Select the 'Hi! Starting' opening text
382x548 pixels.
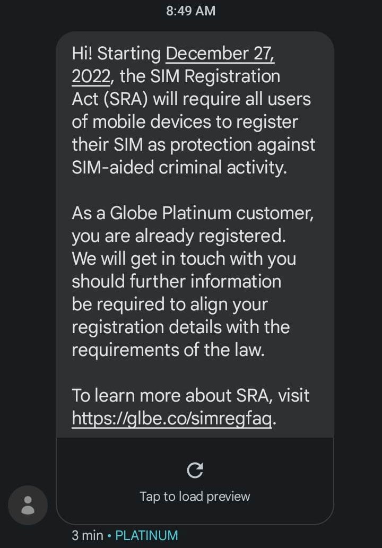[116, 54]
